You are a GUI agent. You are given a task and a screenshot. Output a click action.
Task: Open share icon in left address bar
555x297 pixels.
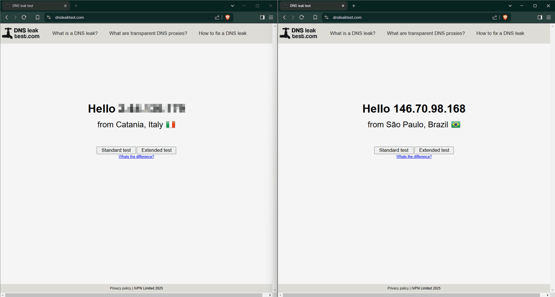(x=217, y=17)
